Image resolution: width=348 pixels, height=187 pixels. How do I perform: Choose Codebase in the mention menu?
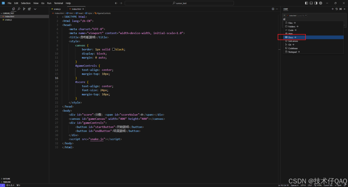click(x=314, y=48)
